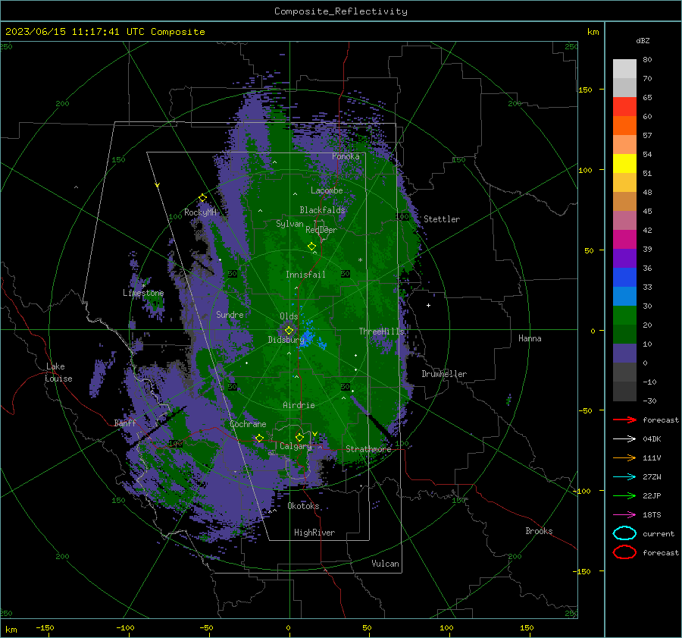Click the Banff label
Viewport: 682px width, 638px height.
point(125,423)
